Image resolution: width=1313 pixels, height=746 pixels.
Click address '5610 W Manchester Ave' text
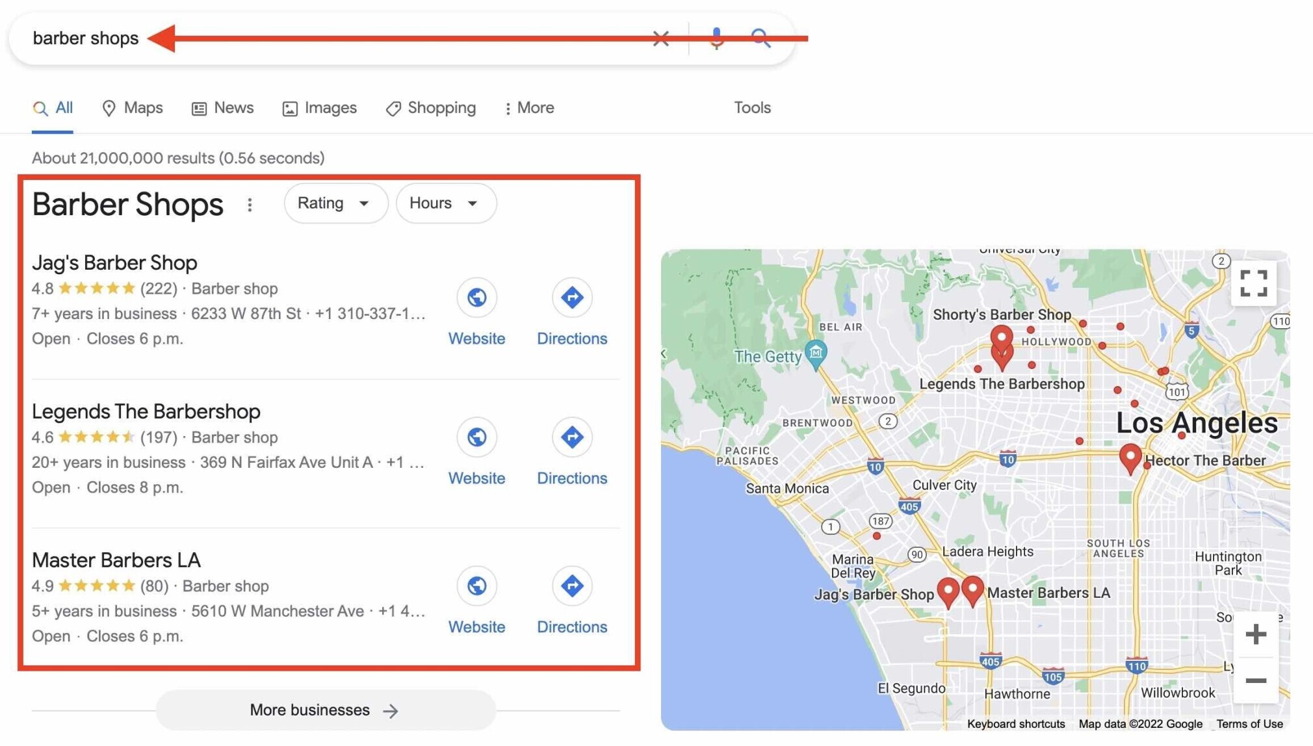pyautogui.click(x=278, y=611)
